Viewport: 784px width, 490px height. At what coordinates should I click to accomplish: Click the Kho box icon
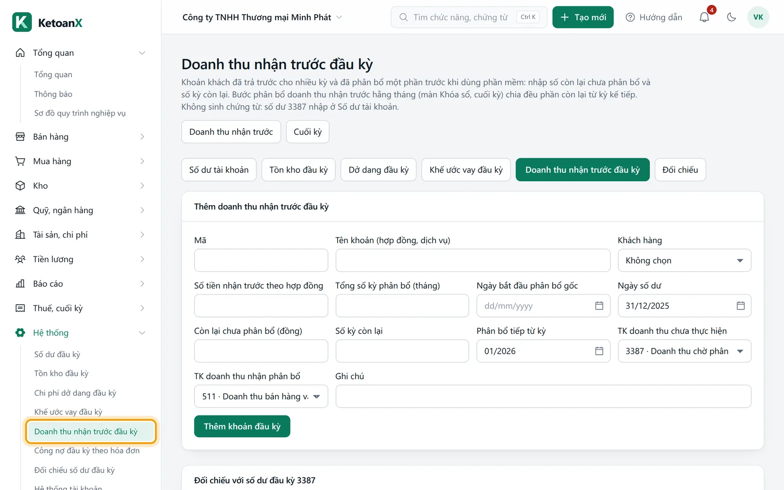[x=20, y=186]
